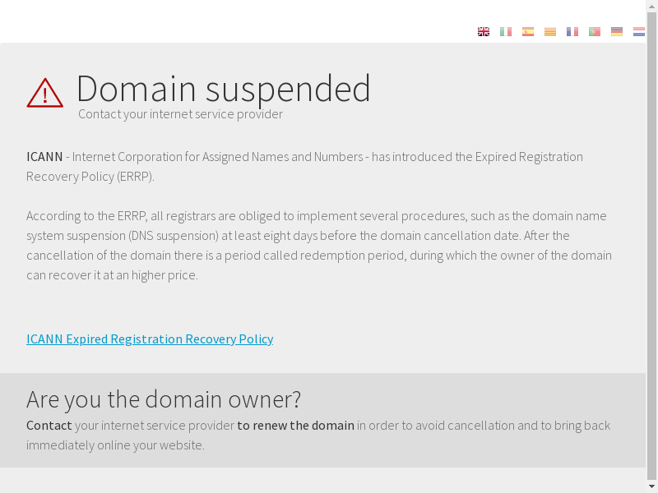The height and width of the screenshot is (493, 658).
Task: Switch to French using the France flag
Action: (572, 32)
